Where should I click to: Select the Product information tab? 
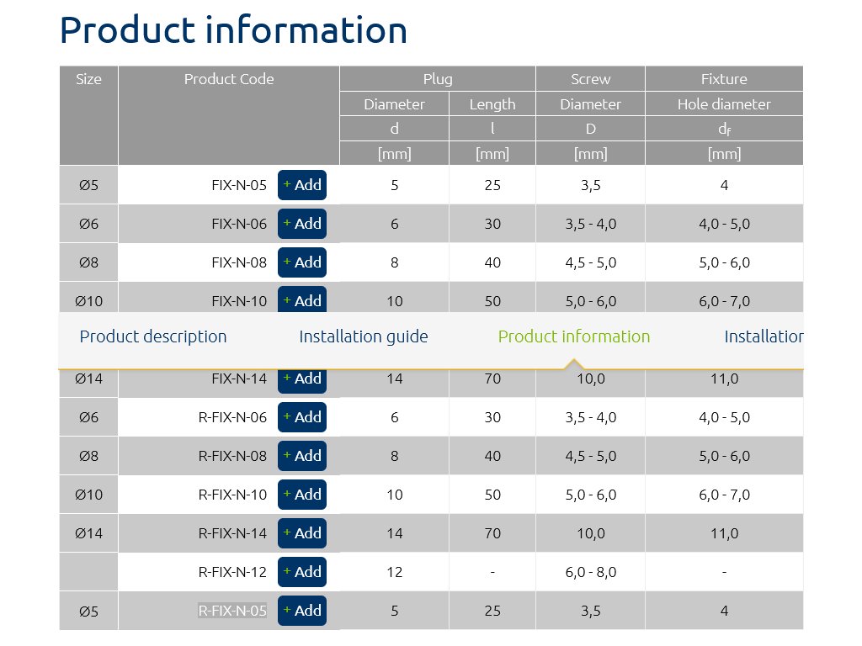(574, 336)
